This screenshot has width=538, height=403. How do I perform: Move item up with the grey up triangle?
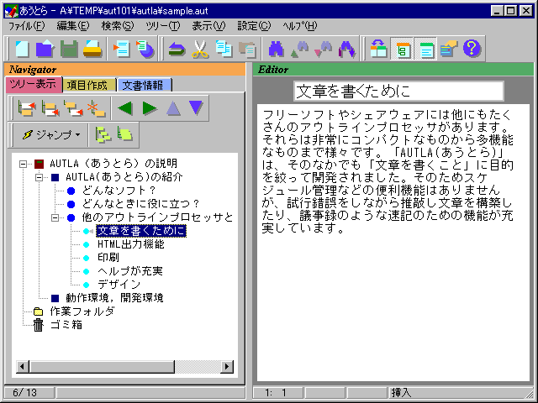tap(173, 108)
